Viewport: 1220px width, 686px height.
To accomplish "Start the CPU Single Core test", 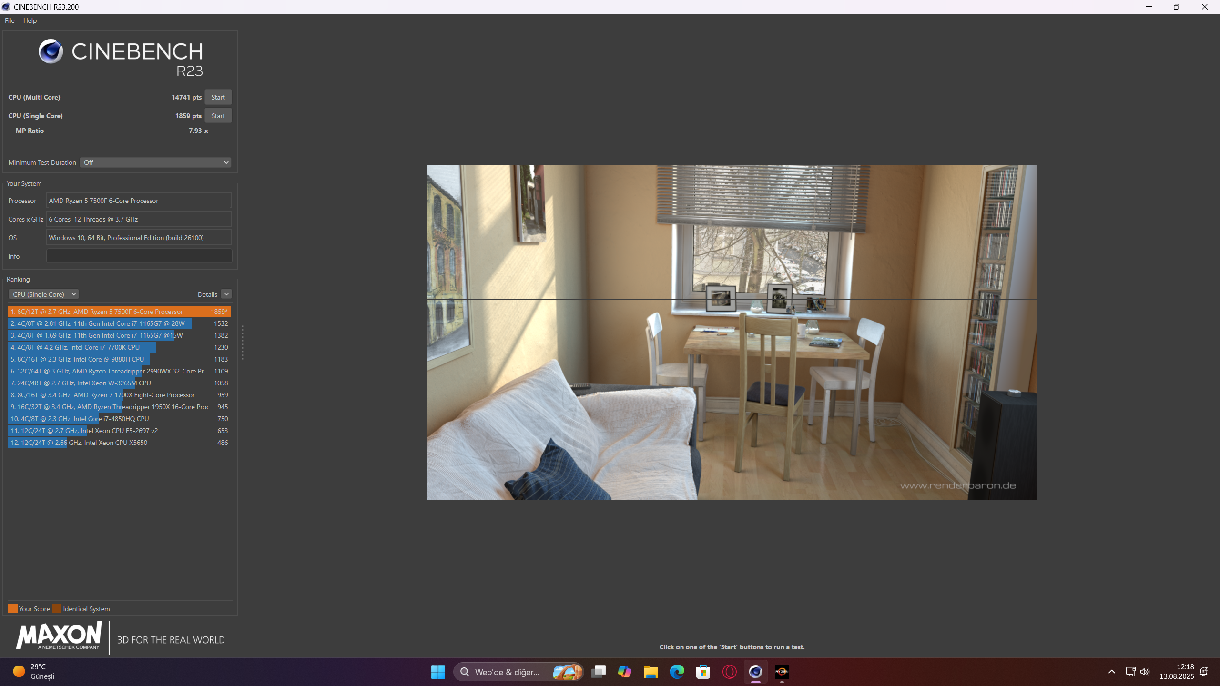I will [x=218, y=116].
